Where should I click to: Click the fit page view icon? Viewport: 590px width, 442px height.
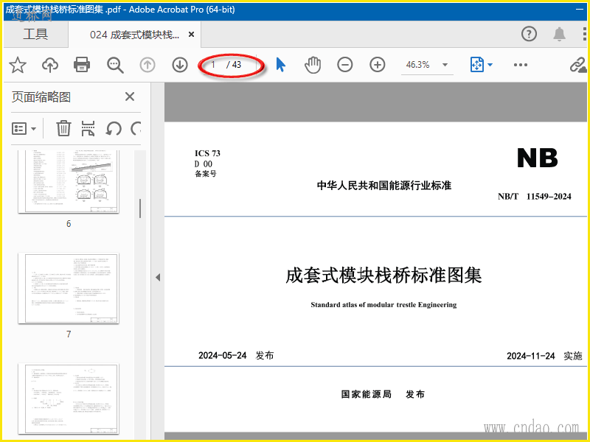pyautogui.click(x=476, y=65)
